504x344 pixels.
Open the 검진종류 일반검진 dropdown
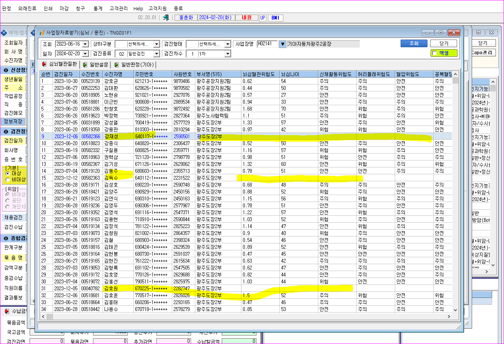(x=156, y=54)
